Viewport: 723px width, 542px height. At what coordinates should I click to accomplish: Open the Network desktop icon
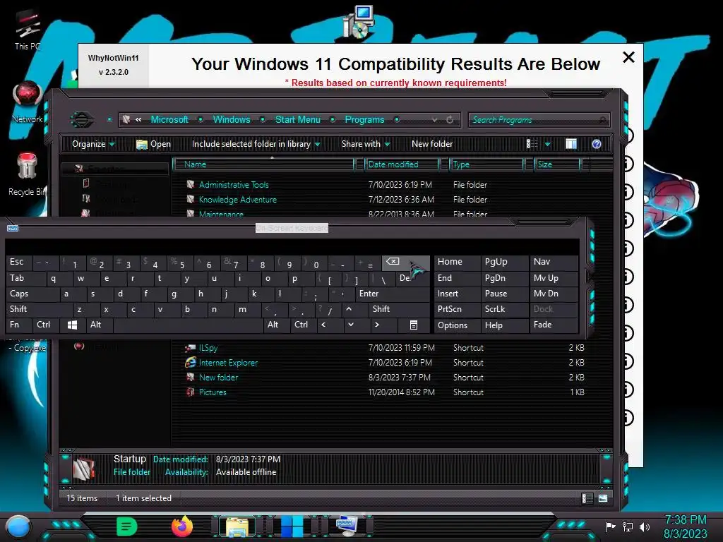coord(28,102)
